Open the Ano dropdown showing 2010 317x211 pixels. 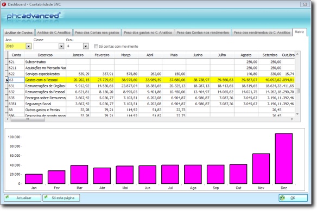[29, 46]
